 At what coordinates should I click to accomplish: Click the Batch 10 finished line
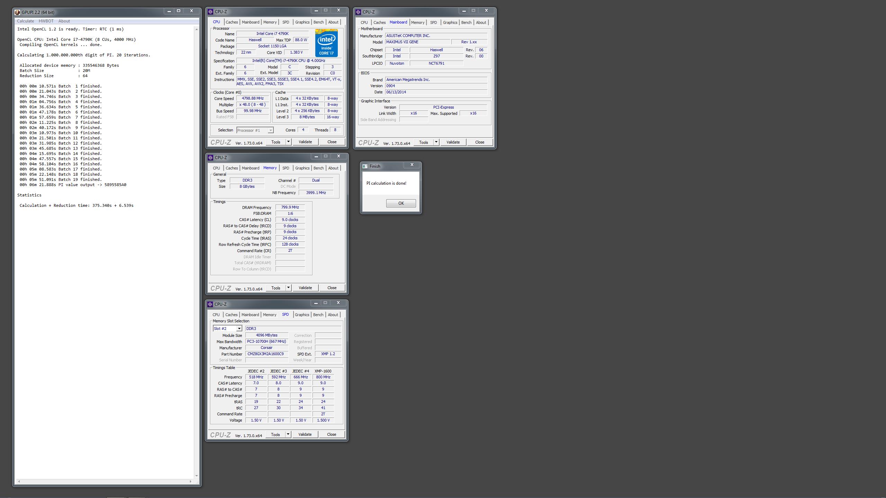coord(61,133)
